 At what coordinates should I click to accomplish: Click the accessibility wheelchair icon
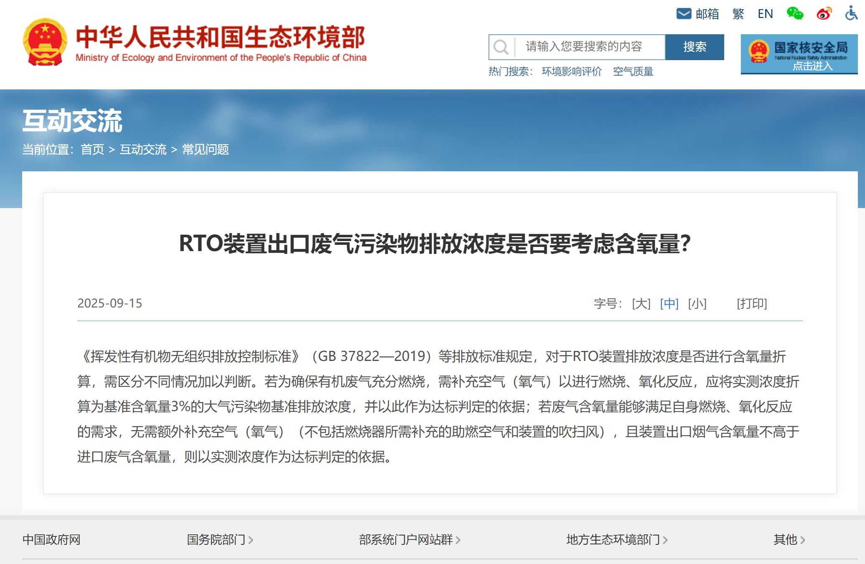(851, 13)
